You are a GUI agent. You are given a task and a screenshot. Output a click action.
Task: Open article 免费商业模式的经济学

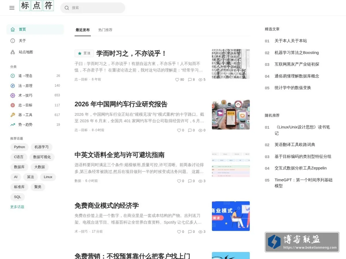point(107,205)
